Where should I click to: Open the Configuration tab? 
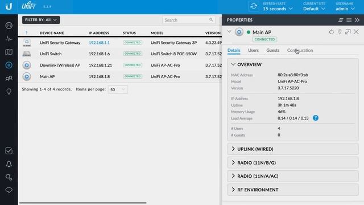(x=300, y=50)
